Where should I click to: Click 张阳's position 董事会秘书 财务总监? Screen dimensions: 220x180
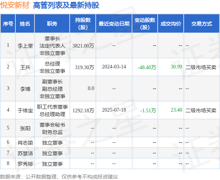click(x=52, y=128)
